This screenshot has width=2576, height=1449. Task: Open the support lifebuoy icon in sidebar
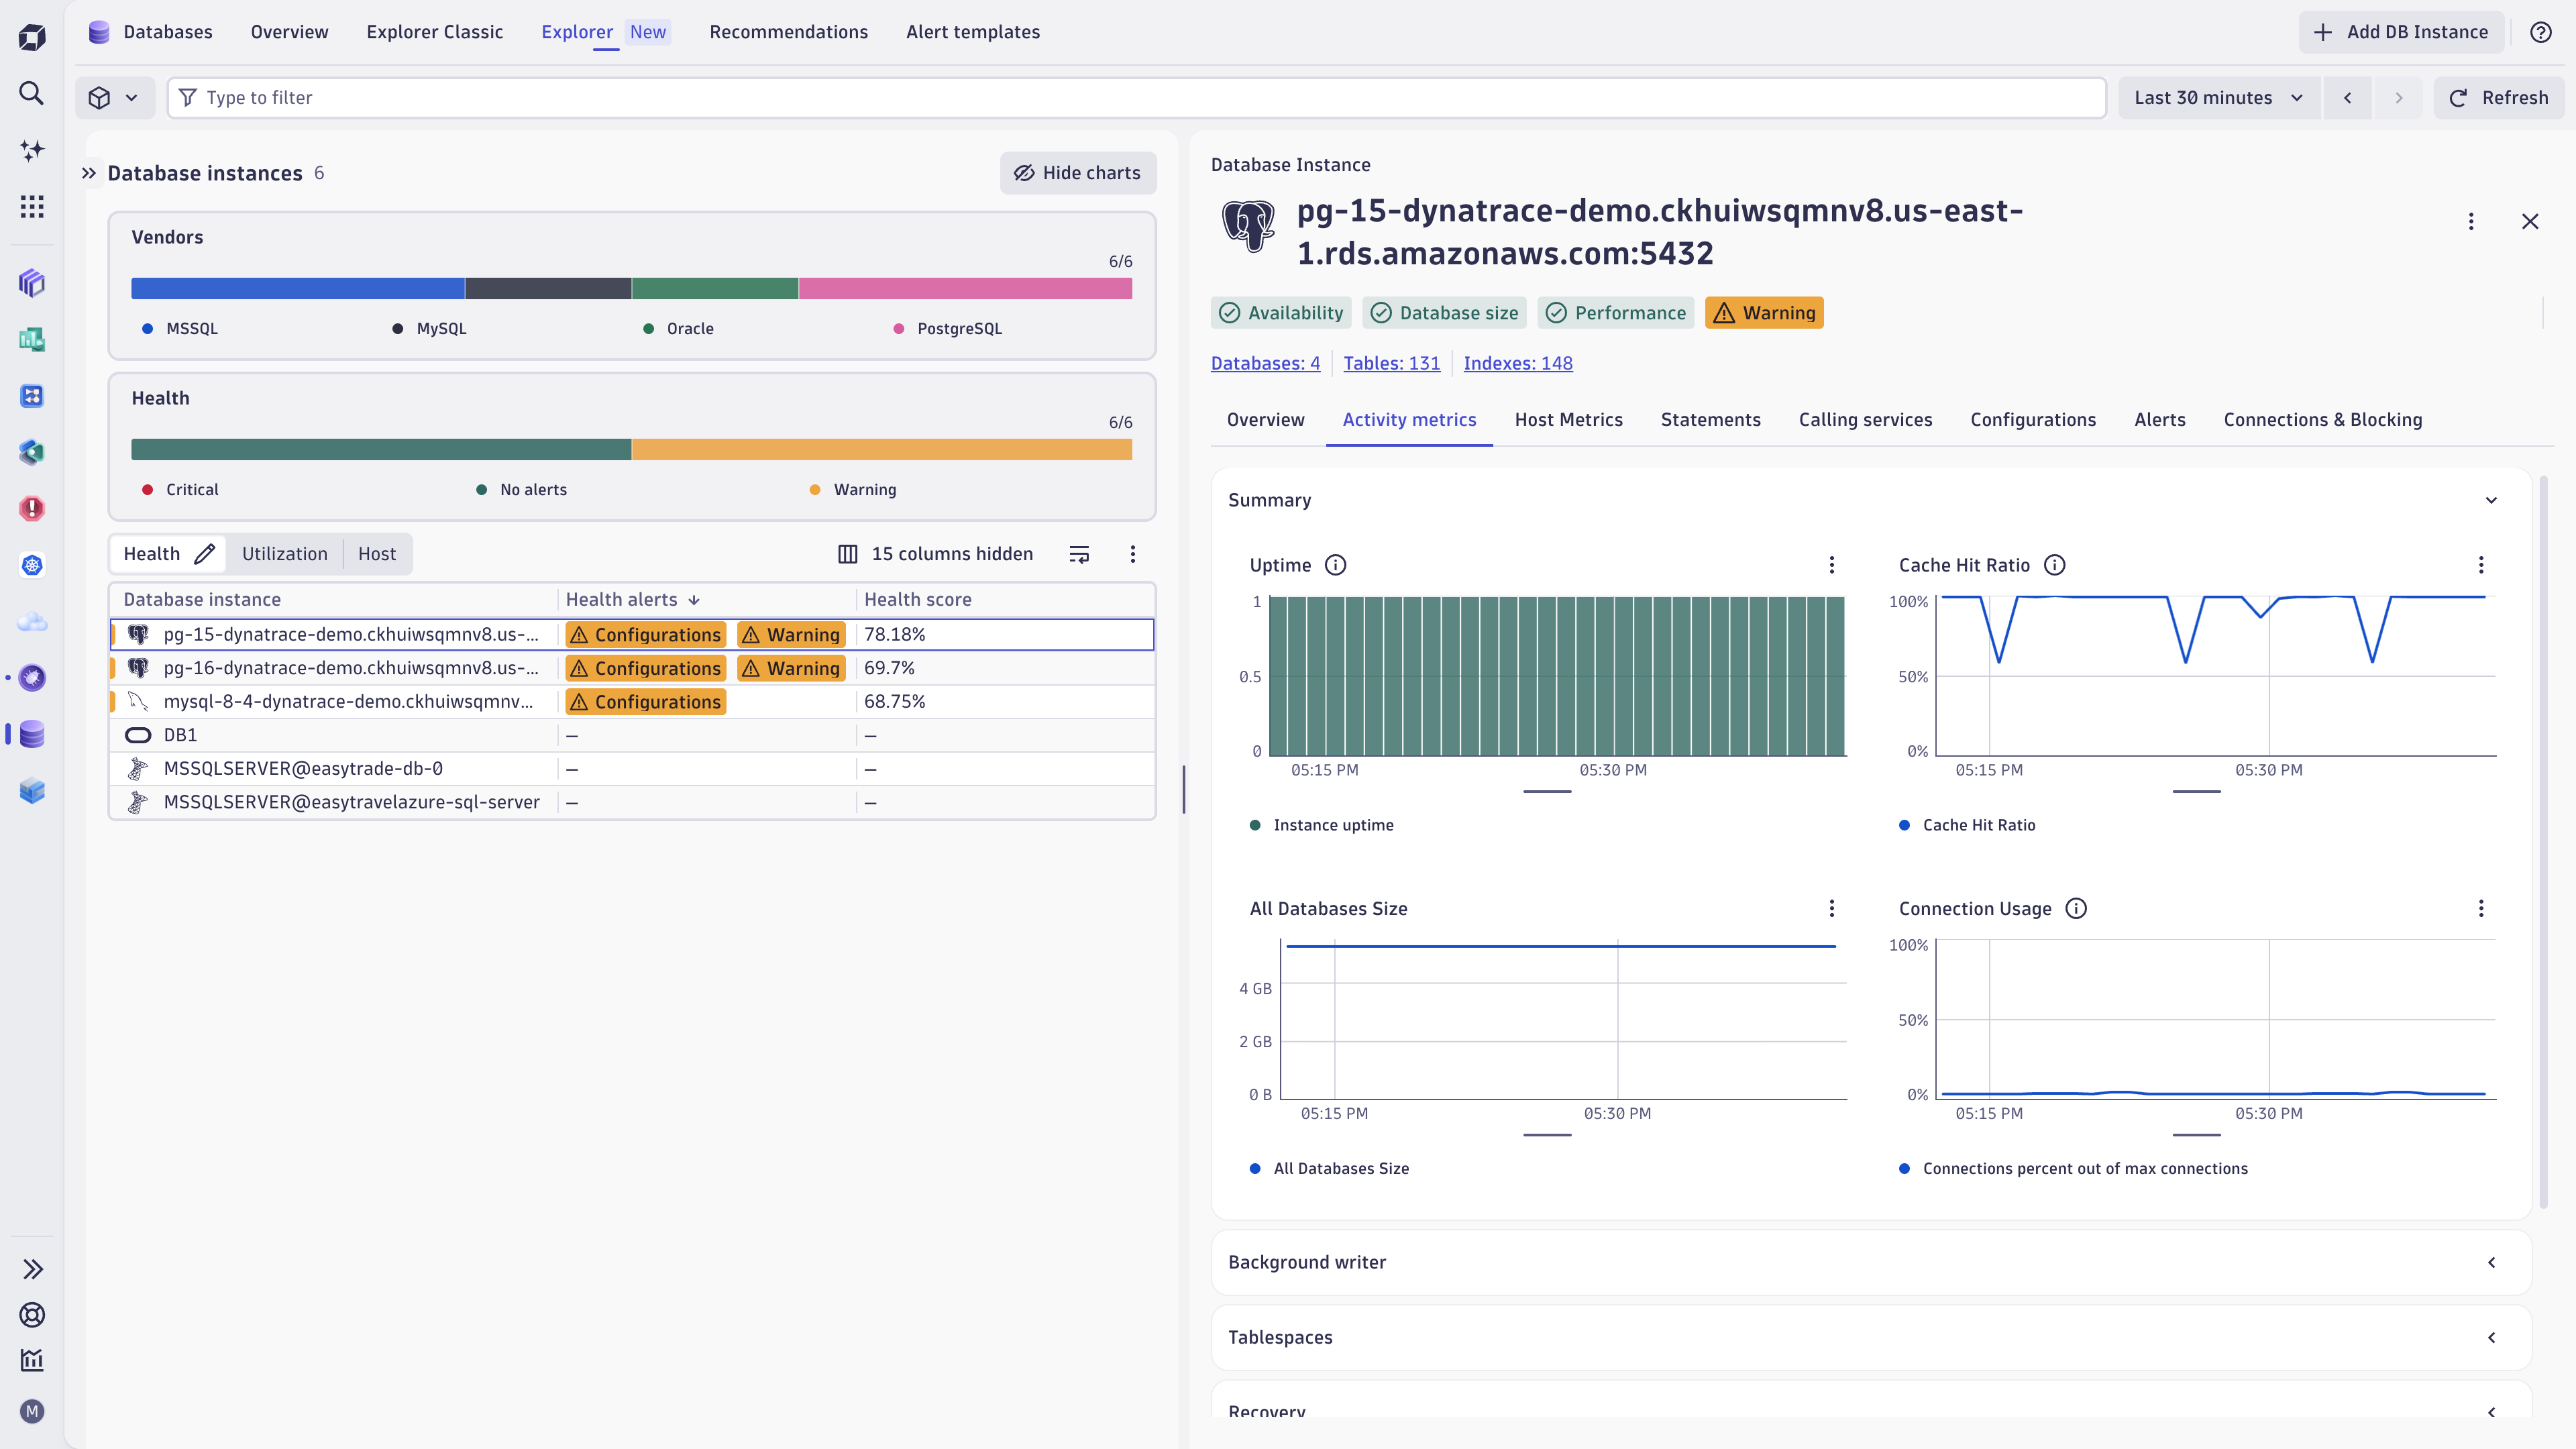(32, 1315)
